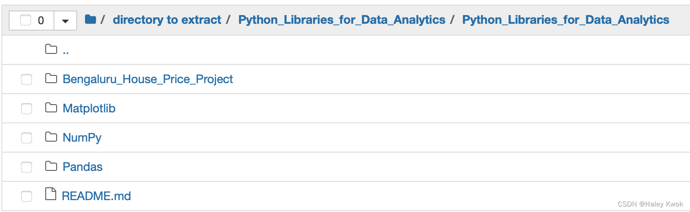Click the selected items count '0'
Viewport: 690px width, 212px height.
(41, 21)
